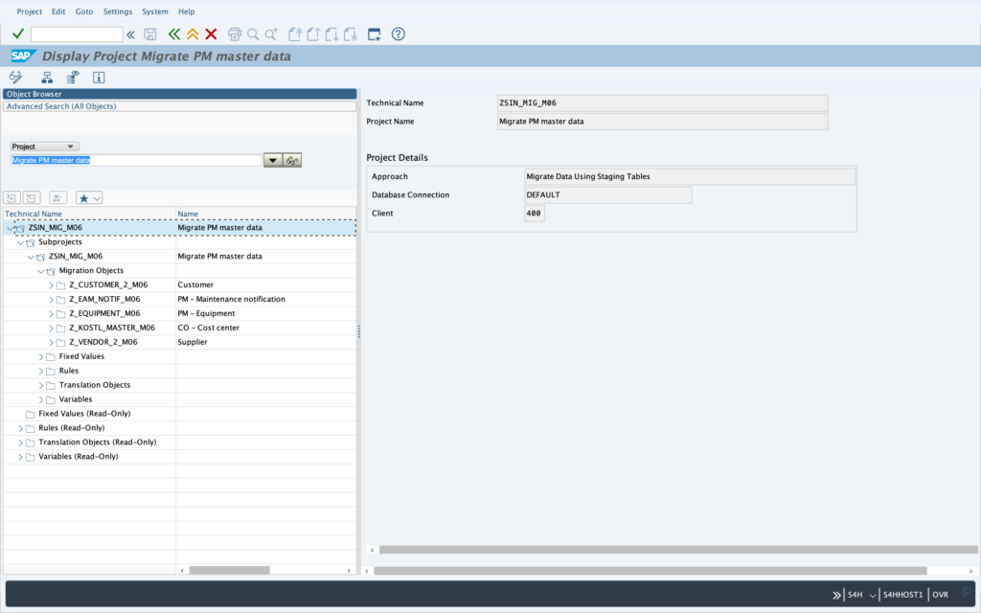981x613 pixels.
Task: Select the Fixed Values (Read-Only) tree item
Action: [84, 414]
